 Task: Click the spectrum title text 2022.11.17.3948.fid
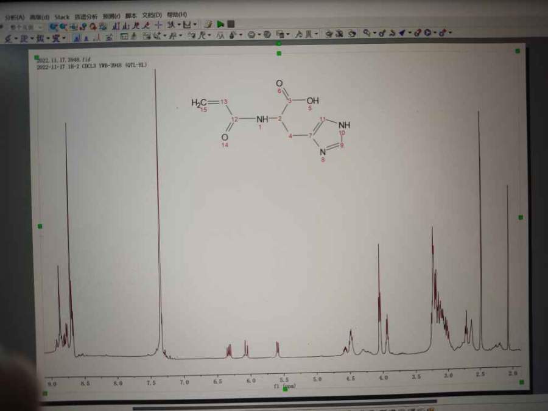(x=63, y=60)
